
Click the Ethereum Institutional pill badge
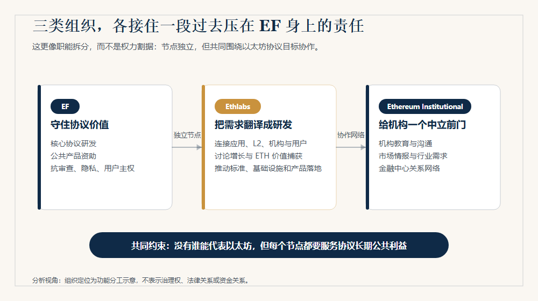425,106
